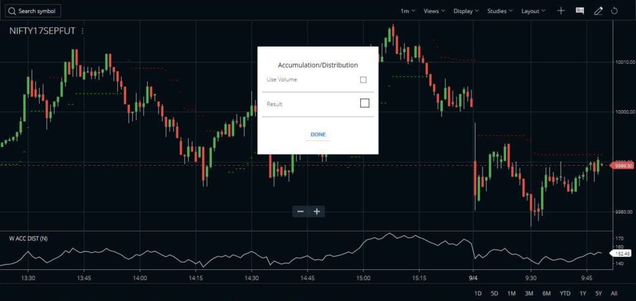
Task: Click the 152.43 indicator value tag
Action: click(622, 254)
